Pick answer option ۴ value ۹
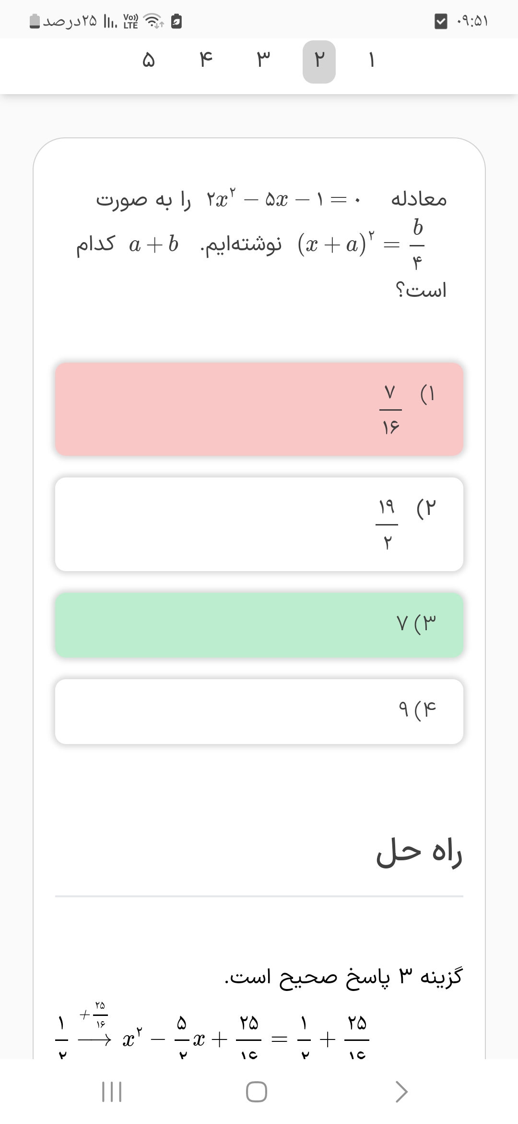 pos(259,711)
